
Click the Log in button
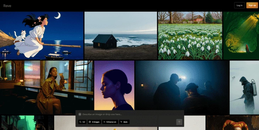coord(239,5)
